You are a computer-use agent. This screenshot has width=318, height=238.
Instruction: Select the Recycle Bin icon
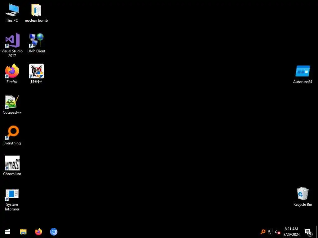coord(302,197)
